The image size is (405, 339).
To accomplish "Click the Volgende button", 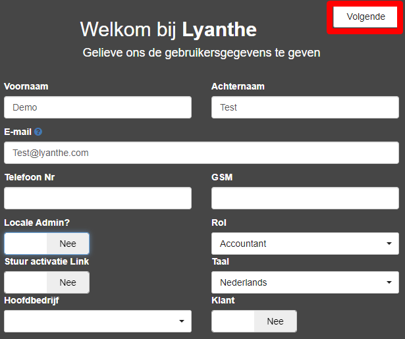I will (365, 16).
